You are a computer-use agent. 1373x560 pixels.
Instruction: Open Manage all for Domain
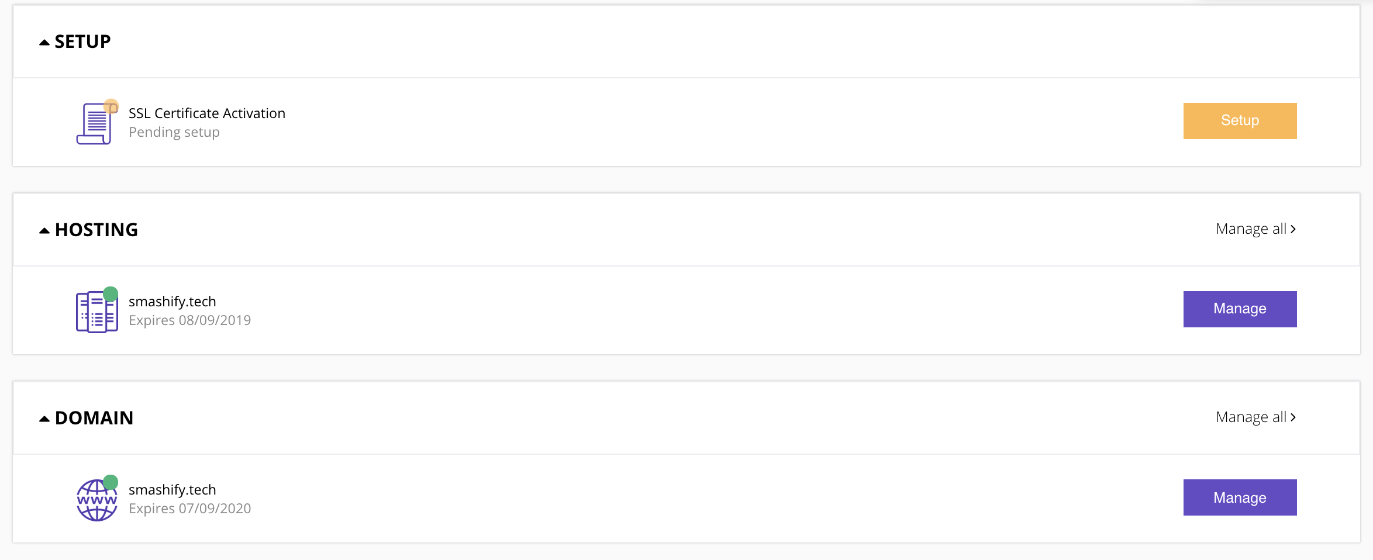coord(1255,417)
